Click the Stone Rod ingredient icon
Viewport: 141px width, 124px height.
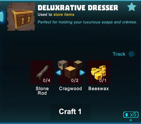click(42, 72)
